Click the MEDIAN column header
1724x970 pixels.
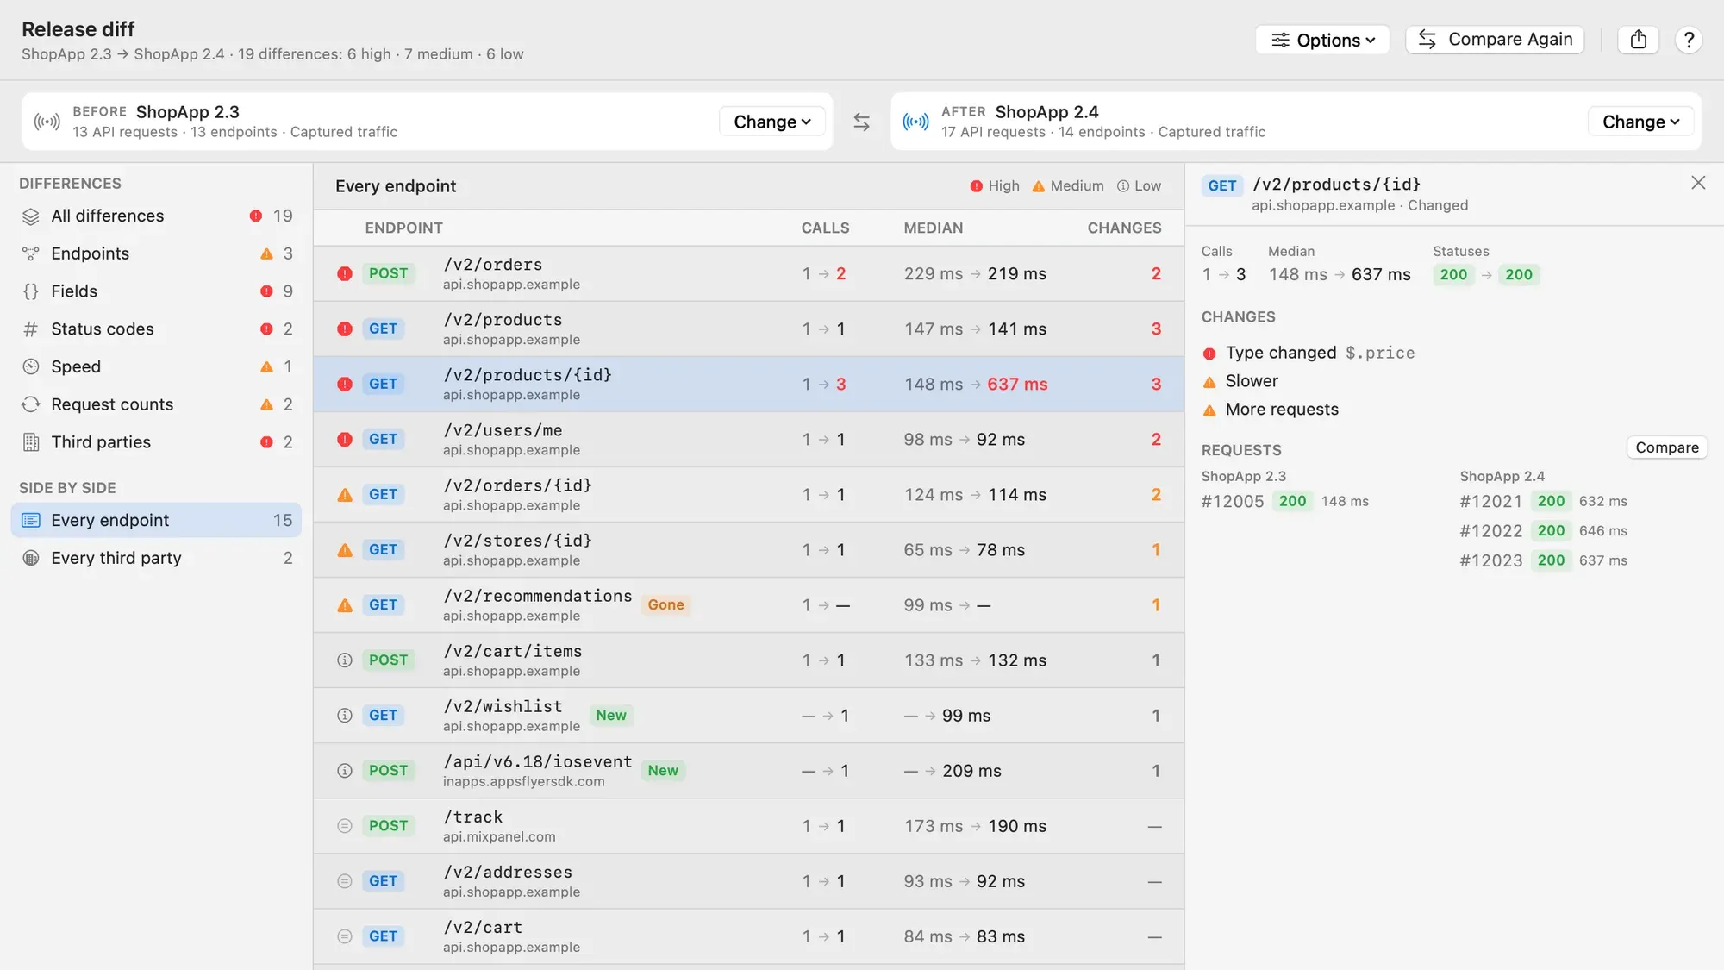[933, 228]
